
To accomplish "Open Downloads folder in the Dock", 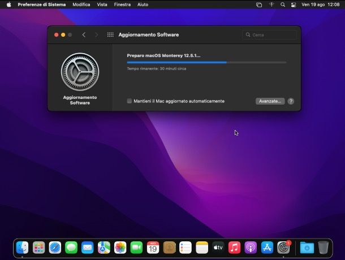I will click(307, 248).
